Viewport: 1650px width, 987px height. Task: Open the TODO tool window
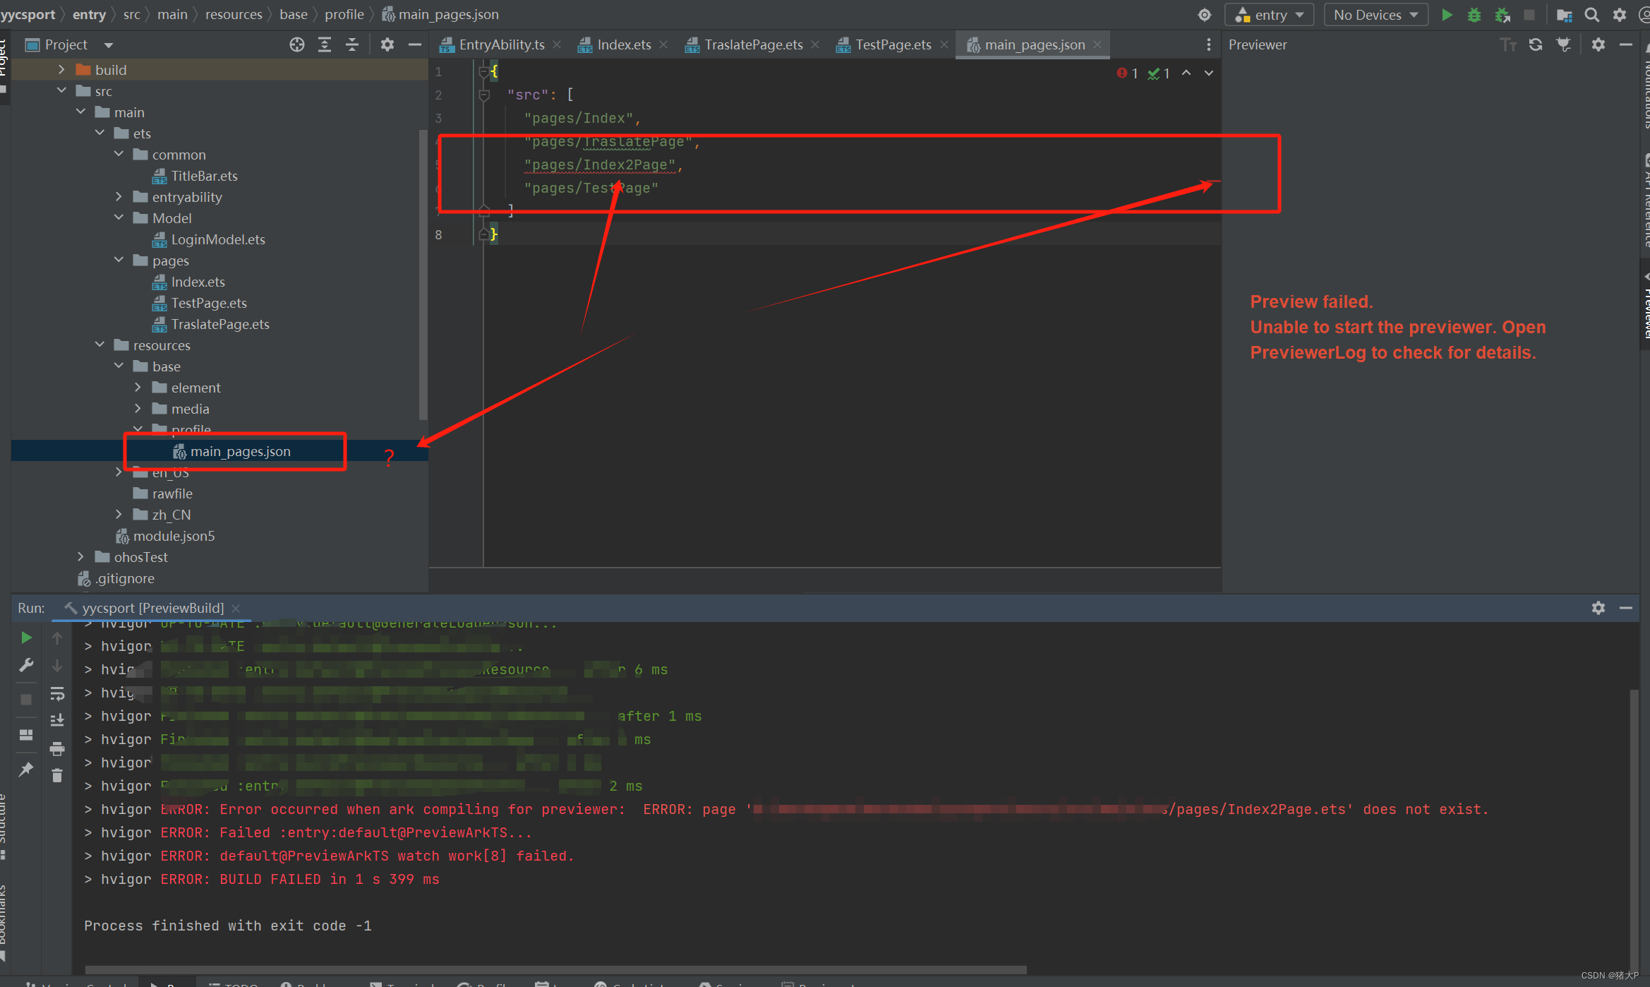[x=235, y=983]
